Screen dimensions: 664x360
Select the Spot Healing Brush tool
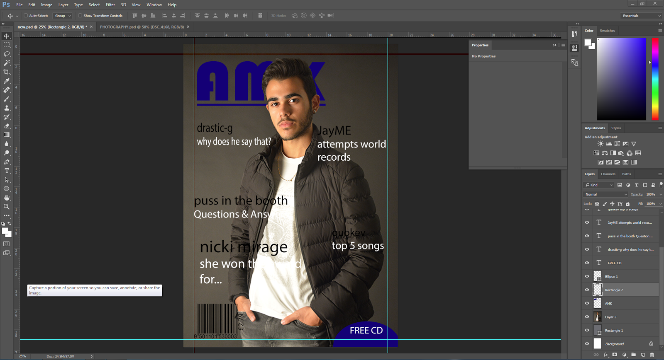click(x=7, y=90)
